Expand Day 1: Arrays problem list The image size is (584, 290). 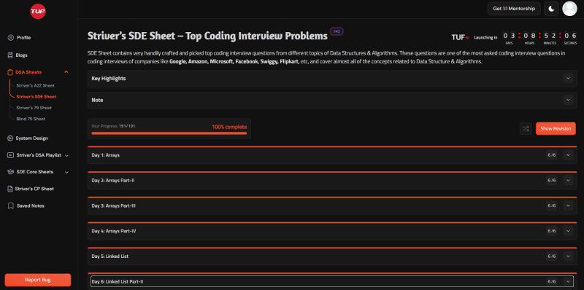[x=332, y=155]
